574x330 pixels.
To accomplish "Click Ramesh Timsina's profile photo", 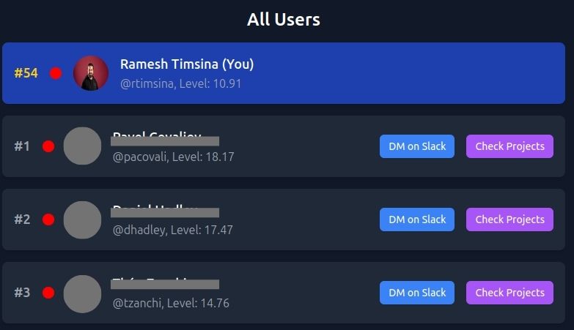I will pos(91,73).
